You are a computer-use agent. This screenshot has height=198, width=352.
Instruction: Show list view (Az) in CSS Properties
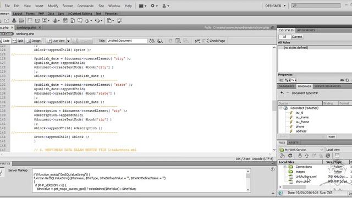[x=287, y=80]
